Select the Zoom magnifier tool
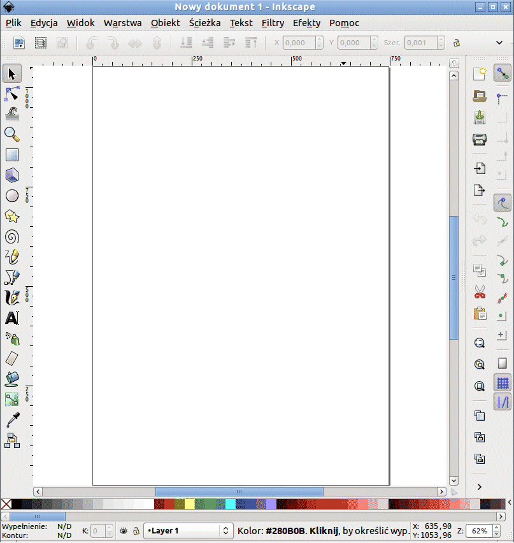Screen dimensions: 514x543 [12, 134]
